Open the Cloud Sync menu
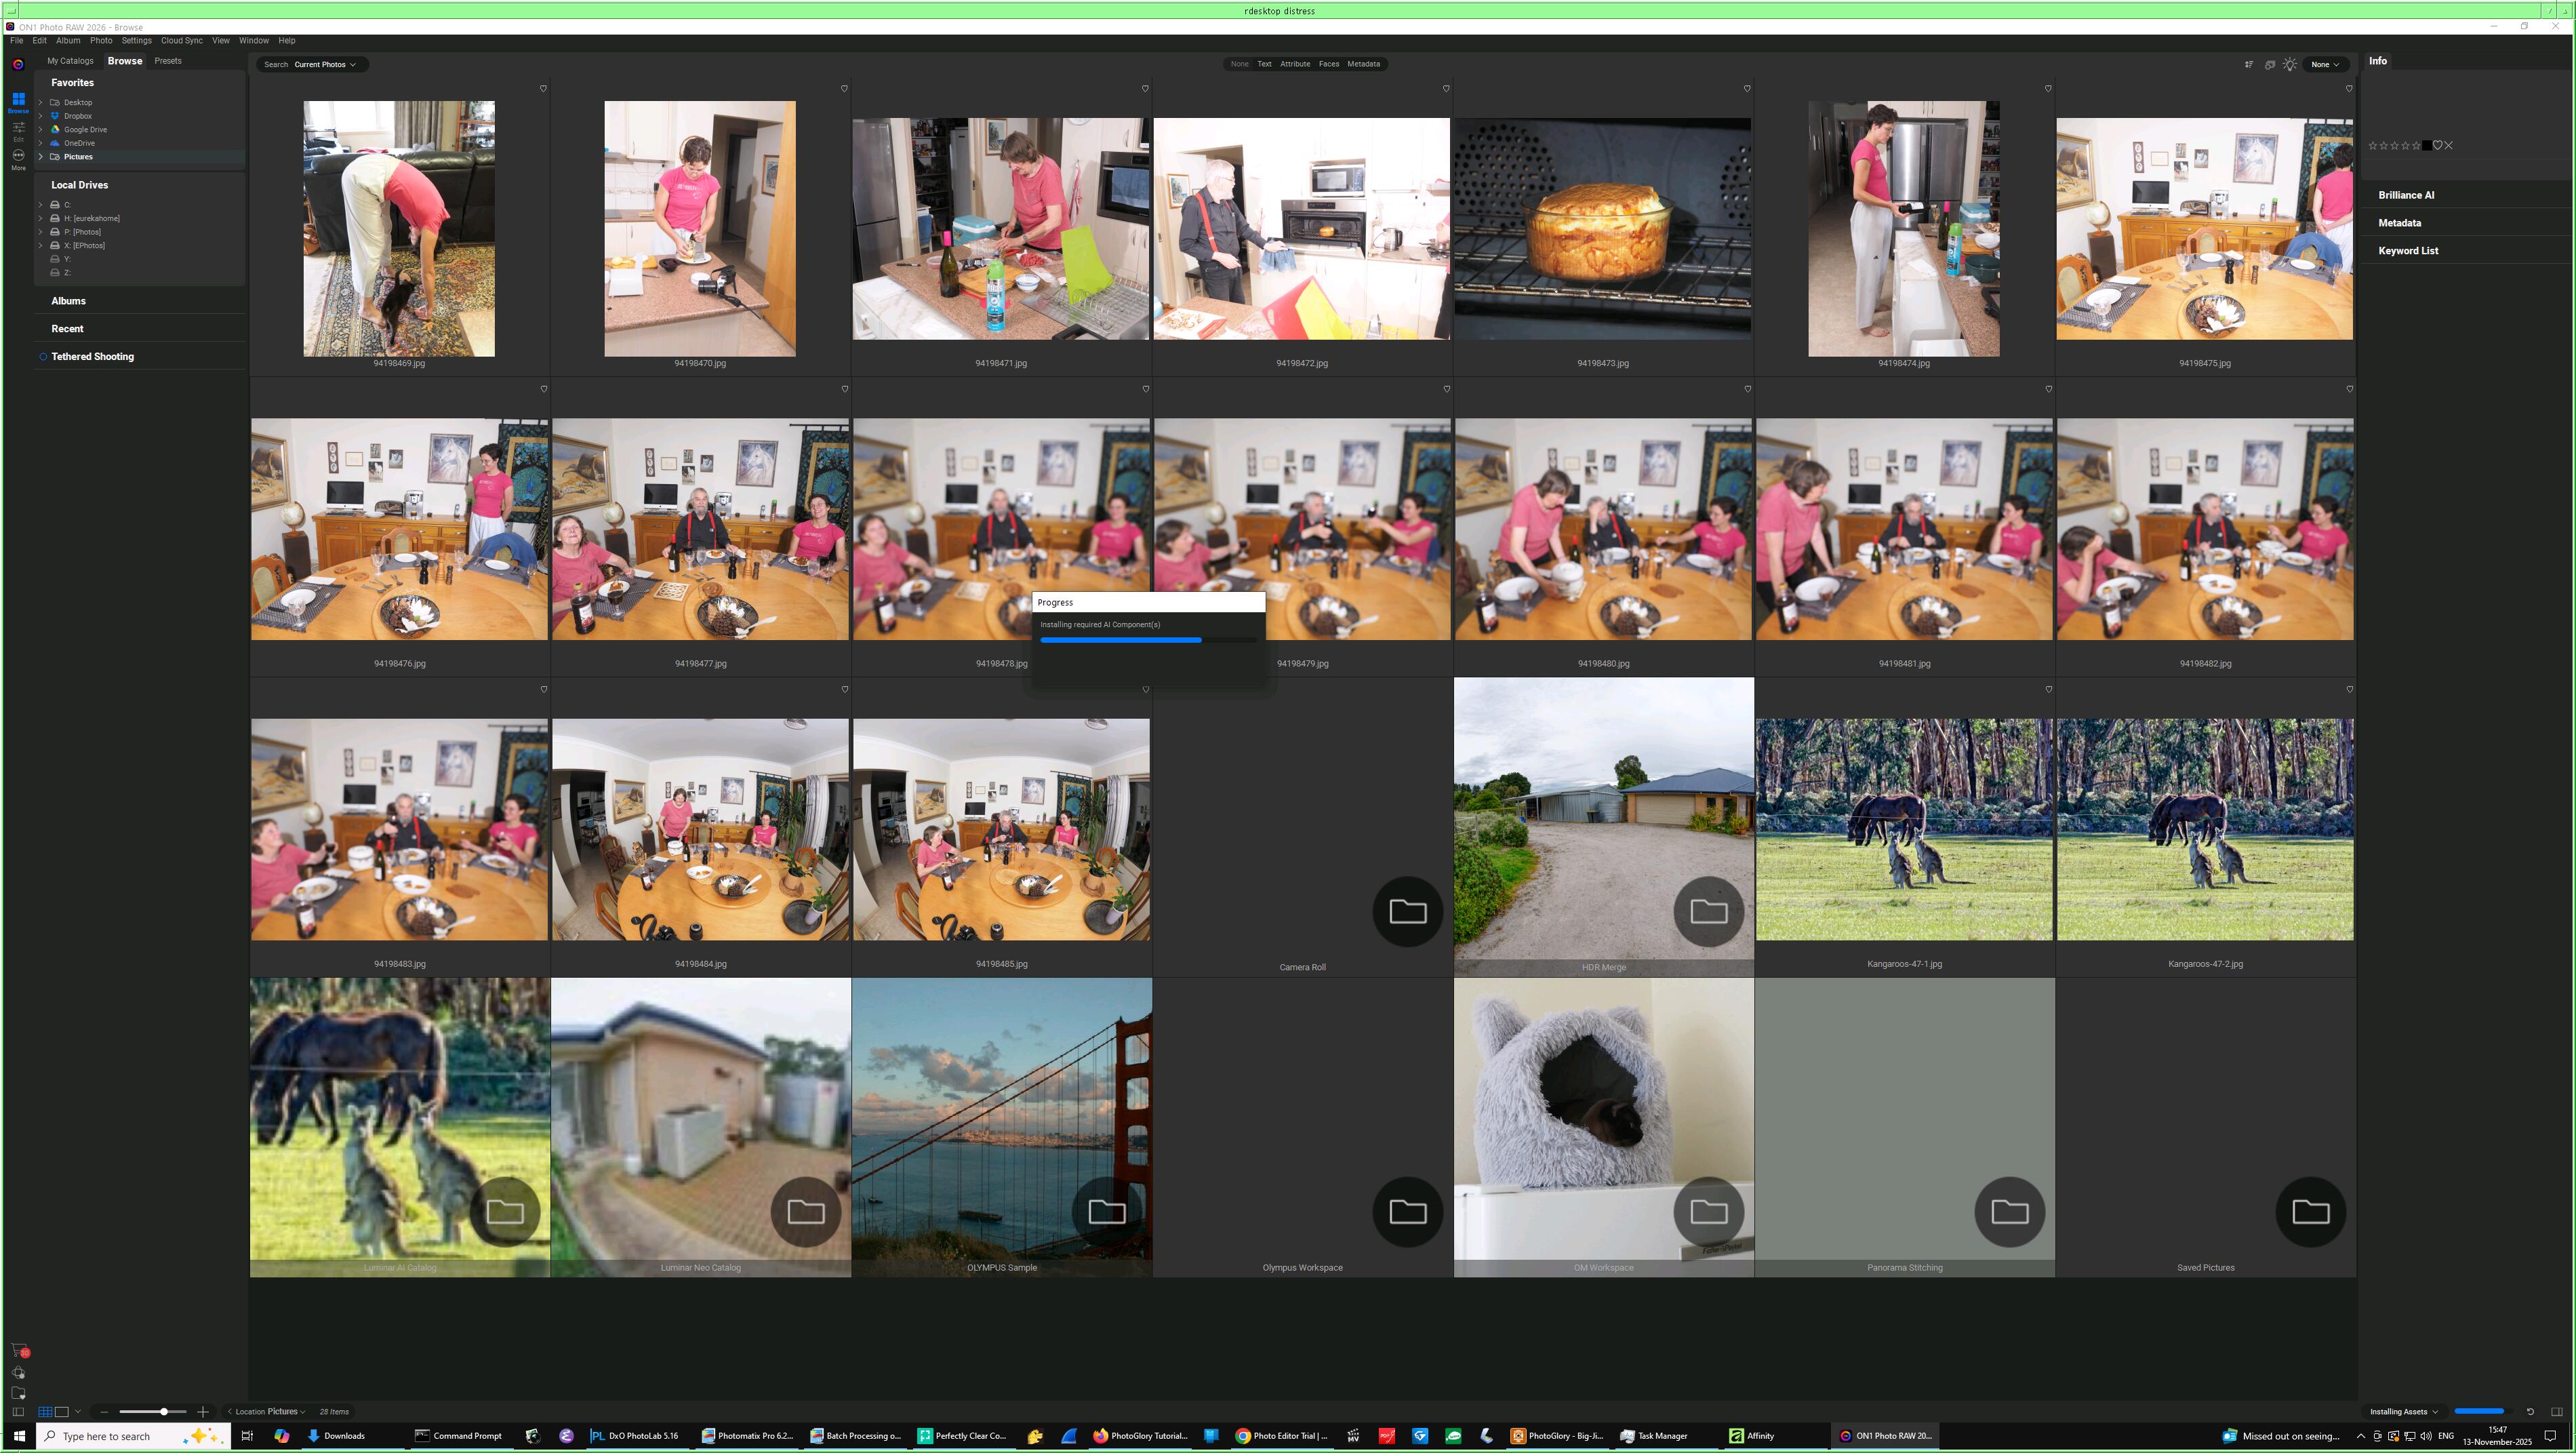 click(181, 41)
